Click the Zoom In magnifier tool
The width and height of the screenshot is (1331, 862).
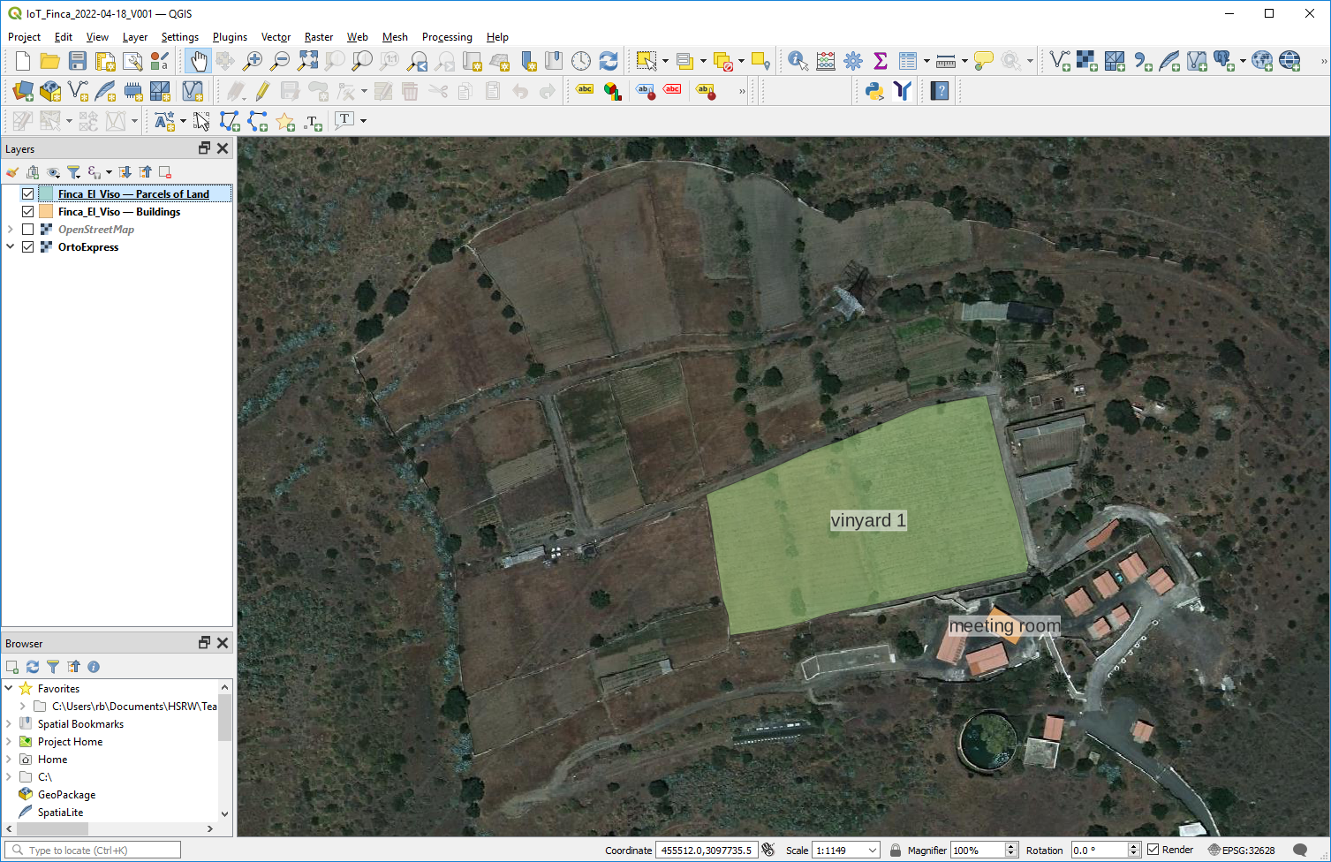pos(253,61)
